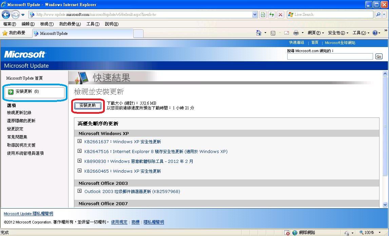
Task: Click the browser Forward arrow button
Action: click(15, 15)
